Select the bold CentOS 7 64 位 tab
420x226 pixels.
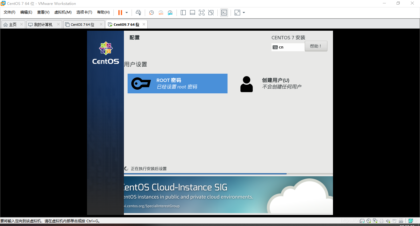[x=126, y=25]
